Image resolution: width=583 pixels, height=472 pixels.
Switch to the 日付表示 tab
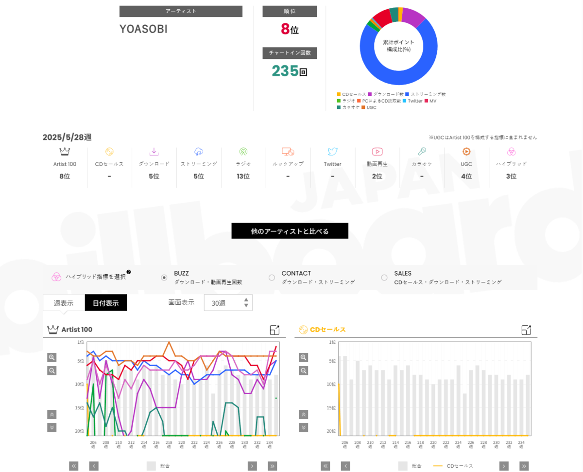[x=106, y=303]
